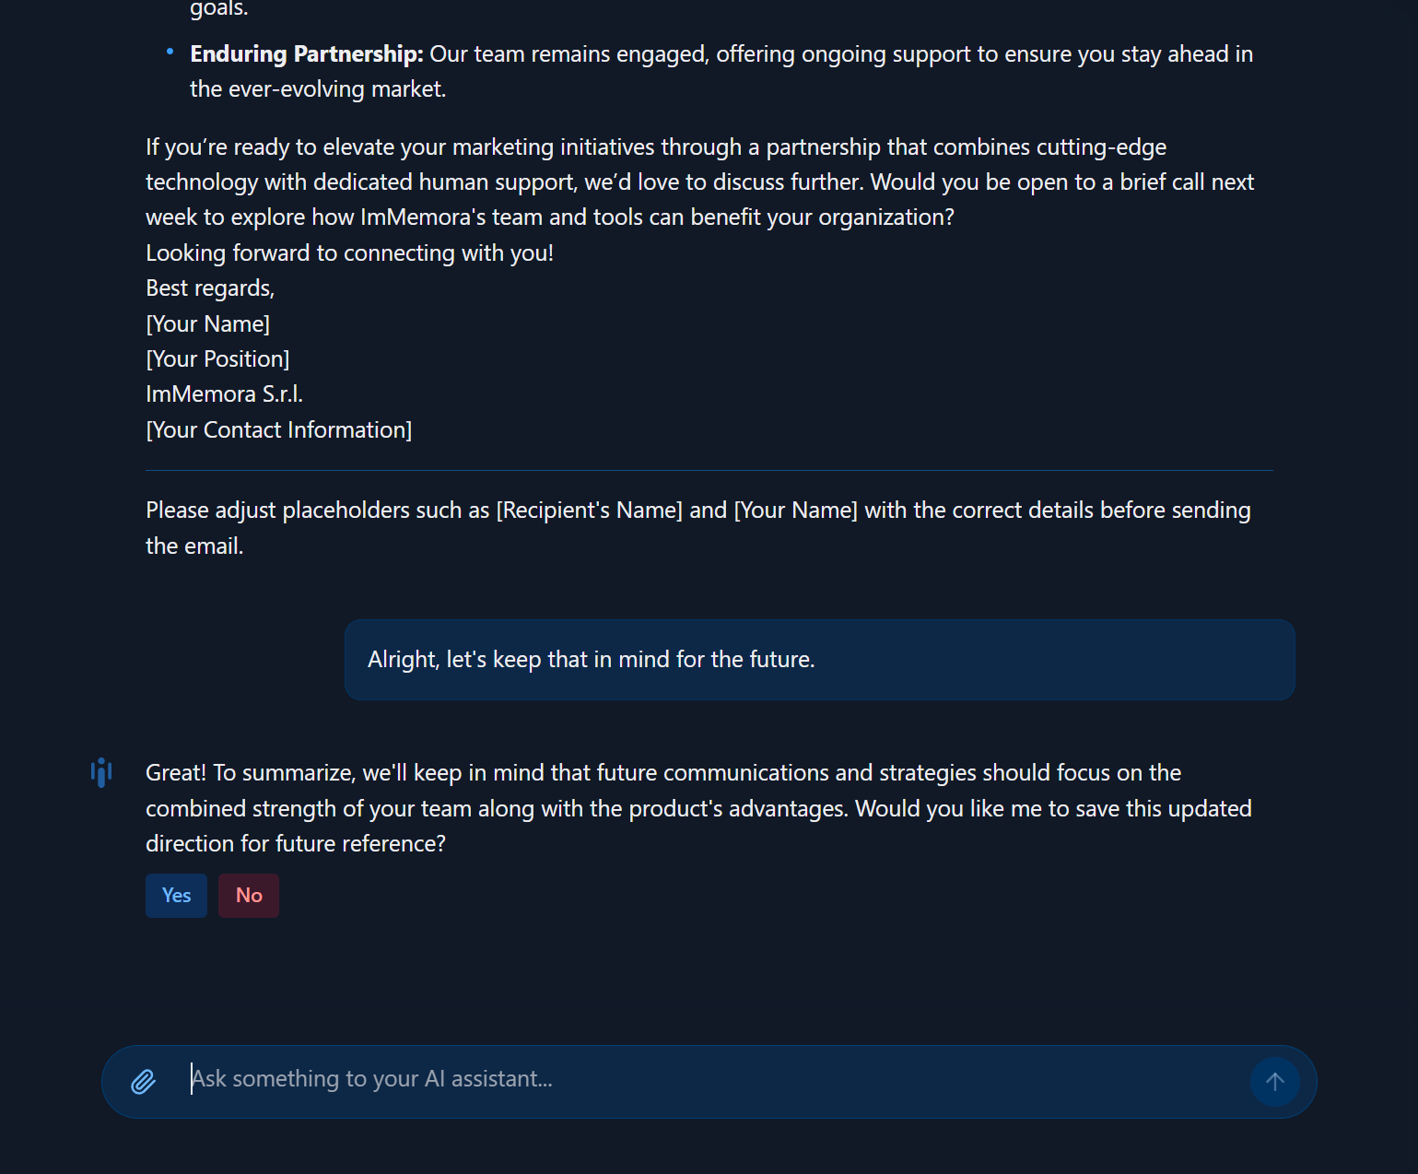Click the blue bullet point before Enduring Partnership

pyautogui.click(x=170, y=53)
